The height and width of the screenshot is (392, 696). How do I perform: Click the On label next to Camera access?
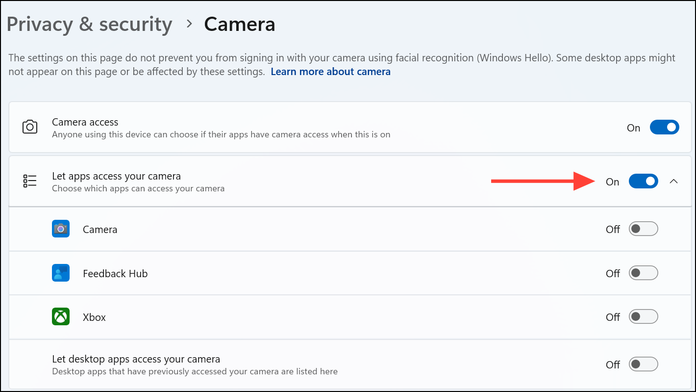click(634, 128)
